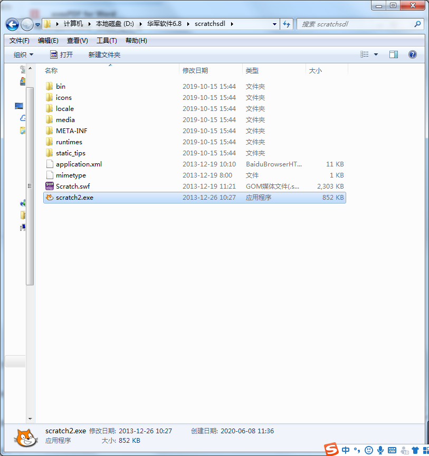Jump to 本地磁盘 (D:) in the breadcrumb
This screenshot has height=456, width=429.
(x=115, y=24)
